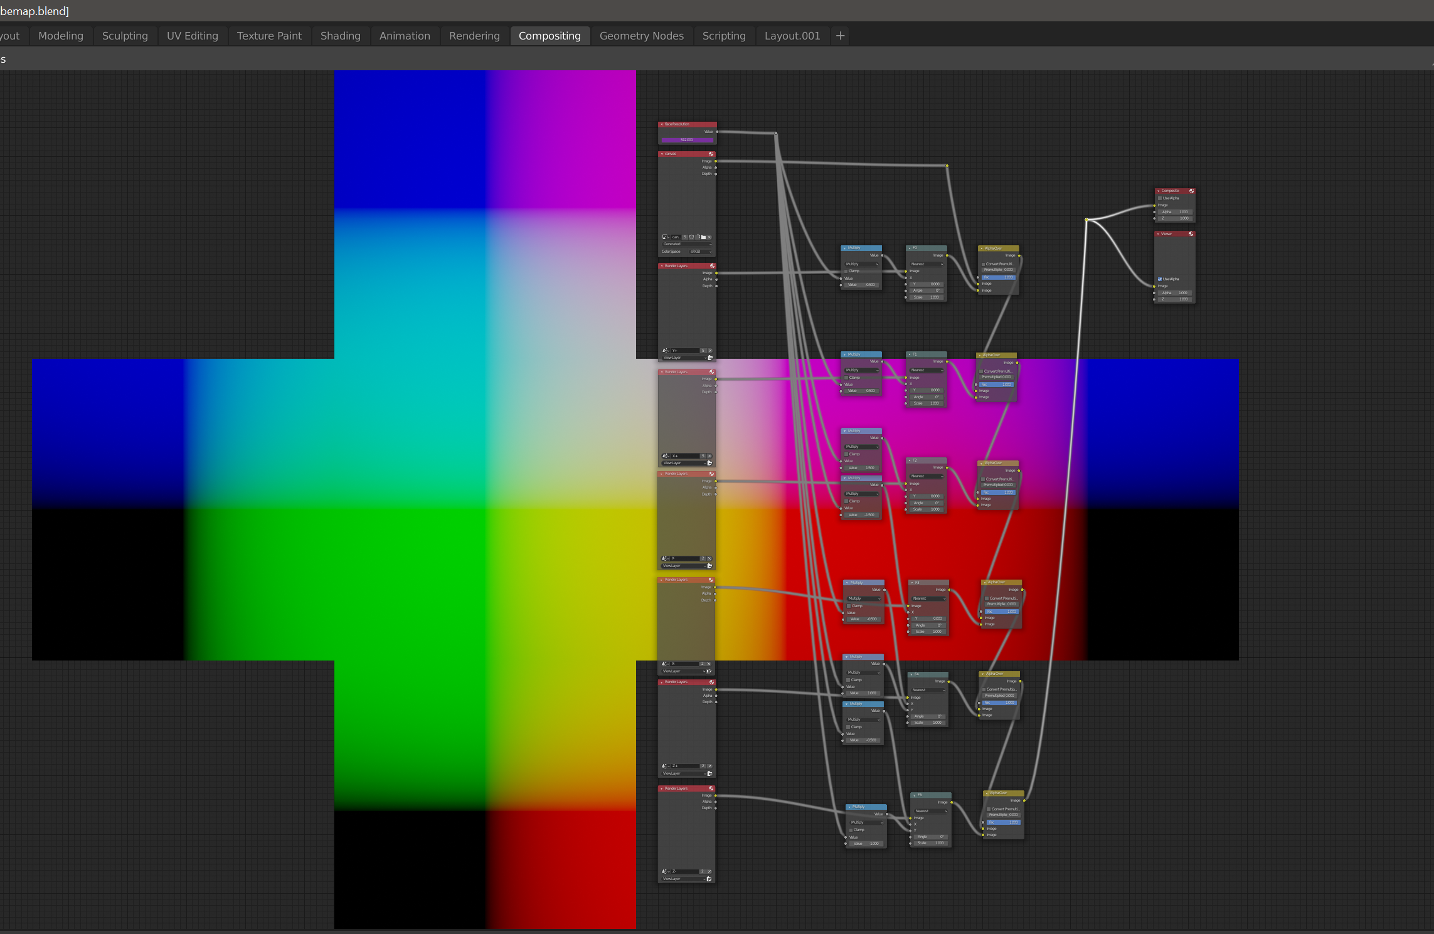Image resolution: width=1434 pixels, height=934 pixels.
Task: Click the Y+ layer name input field
Action: click(684, 350)
